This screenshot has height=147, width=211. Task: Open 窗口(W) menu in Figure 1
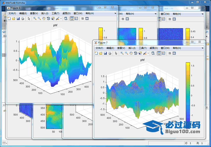78,14
